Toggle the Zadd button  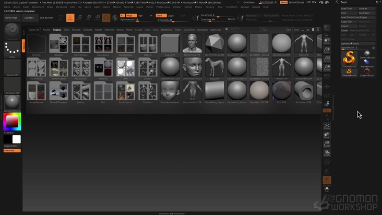pos(161,16)
